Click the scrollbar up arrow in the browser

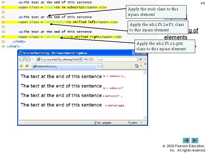point(145,72)
